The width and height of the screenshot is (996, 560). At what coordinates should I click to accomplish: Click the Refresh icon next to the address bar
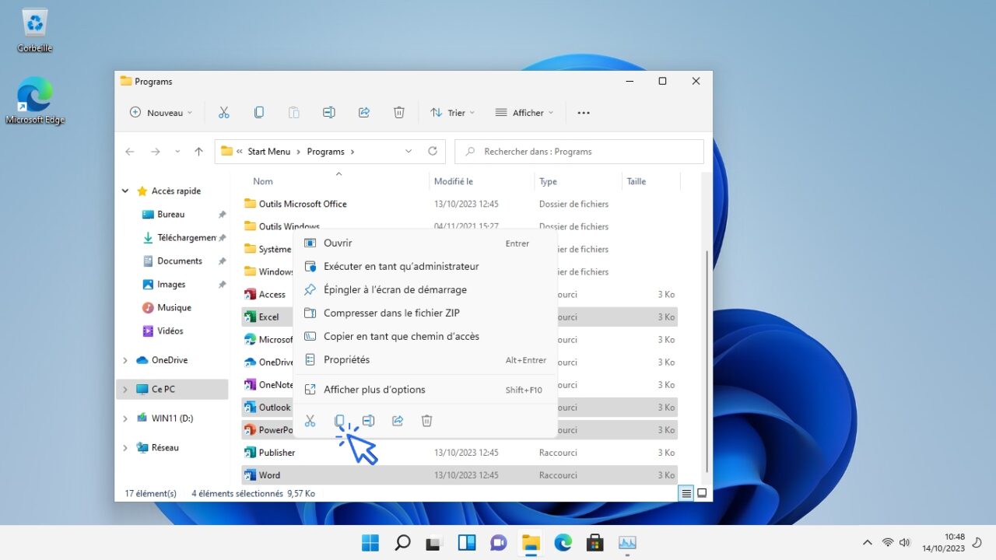pos(433,151)
